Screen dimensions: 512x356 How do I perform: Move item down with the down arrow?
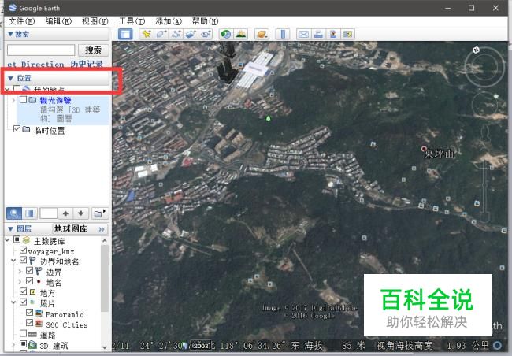tap(81, 213)
